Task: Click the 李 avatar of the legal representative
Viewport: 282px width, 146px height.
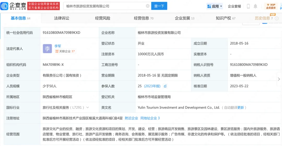Action: tap(47, 49)
